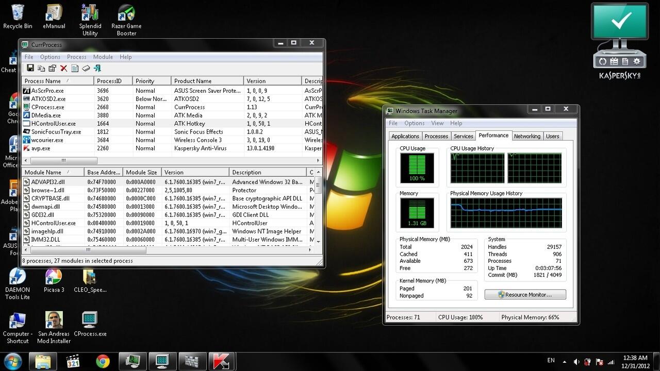The width and height of the screenshot is (660, 371).
Task: Click the module list horizontal scrollbar
Action: click(x=167, y=249)
